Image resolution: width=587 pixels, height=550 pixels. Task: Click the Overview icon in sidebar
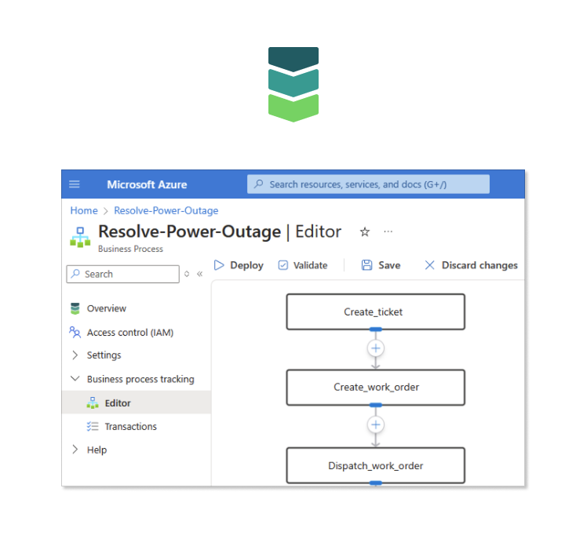(x=75, y=308)
